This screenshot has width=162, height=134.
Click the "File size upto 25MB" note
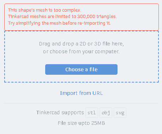[82, 123]
